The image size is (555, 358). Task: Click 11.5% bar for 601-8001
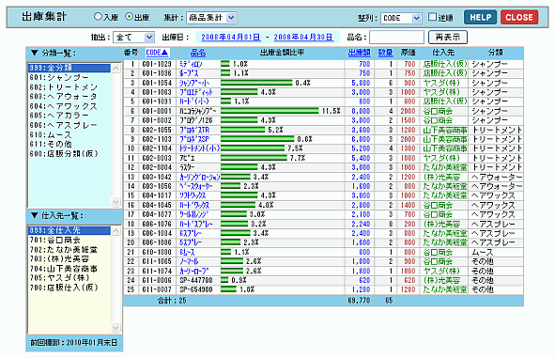pos(270,111)
